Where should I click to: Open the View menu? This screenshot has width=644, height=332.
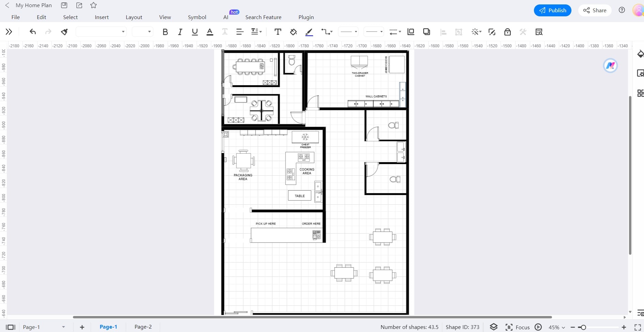pos(165,17)
